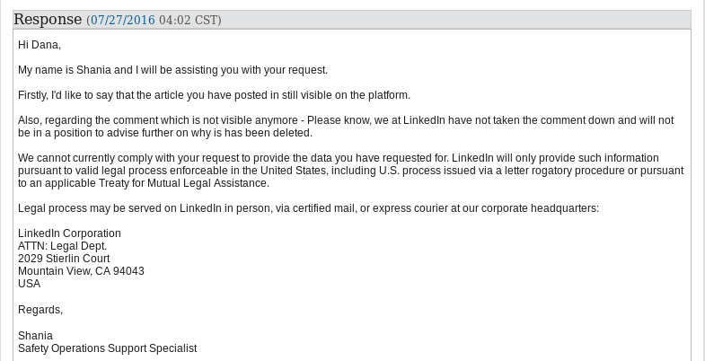Click the 'ATTN: Legal Dept.' line
This screenshot has height=361, width=705.
[63, 246]
